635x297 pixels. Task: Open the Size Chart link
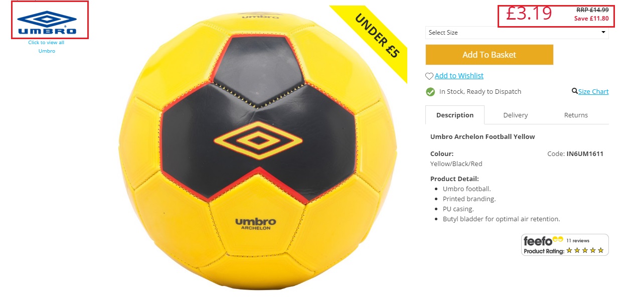click(593, 91)
